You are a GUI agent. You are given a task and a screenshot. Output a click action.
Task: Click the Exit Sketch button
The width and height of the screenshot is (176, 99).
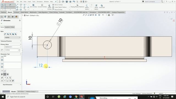[x=2, y=6]
